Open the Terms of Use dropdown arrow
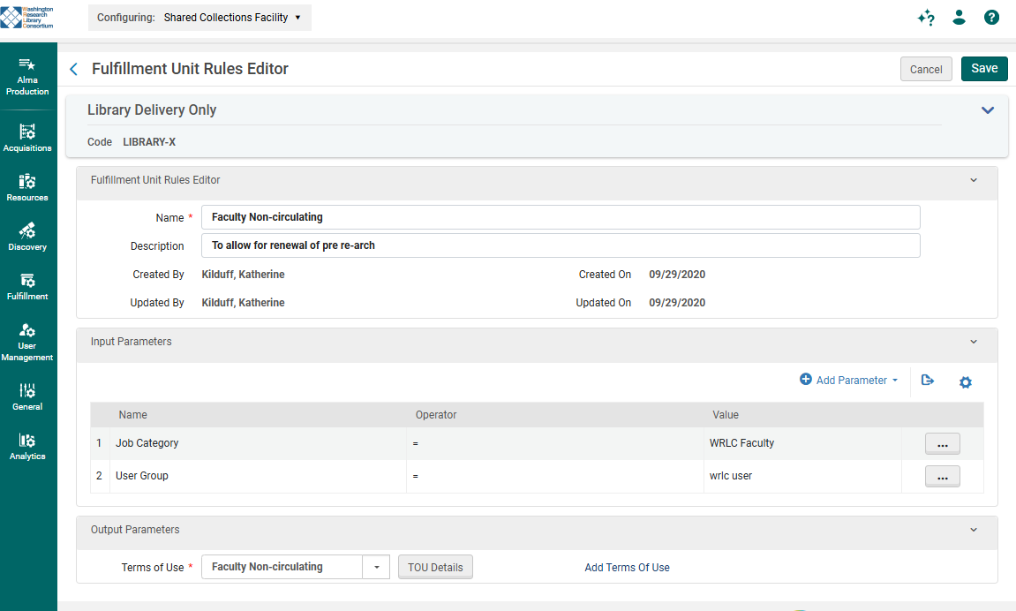Image resolution: width=1016 pixels, height=611 pixels. tap(376, 567)
